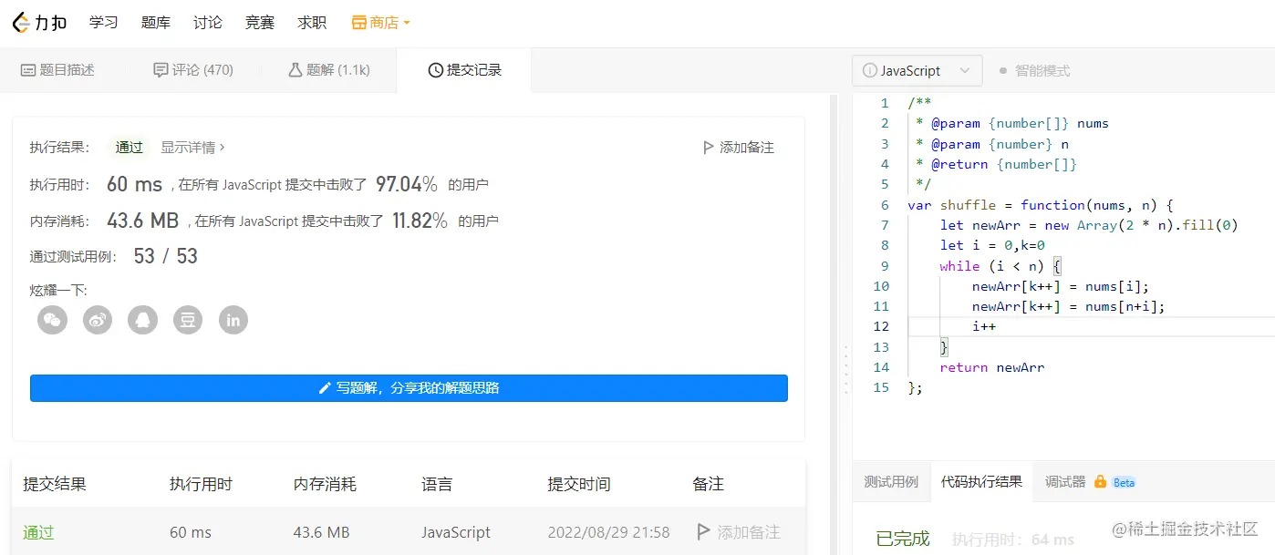Click JavaScript in the submission table row

456,532
